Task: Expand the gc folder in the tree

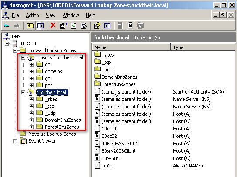Action: pos(31,78)
